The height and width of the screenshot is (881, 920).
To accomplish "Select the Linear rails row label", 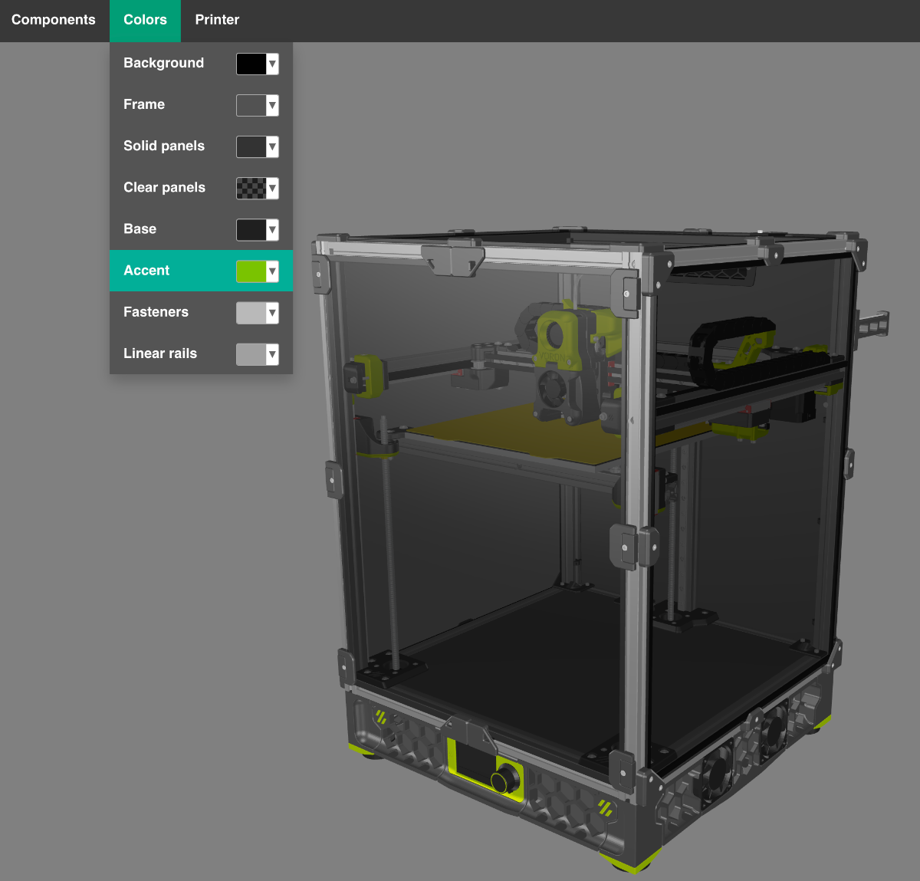I will click(x=160, y=353).
